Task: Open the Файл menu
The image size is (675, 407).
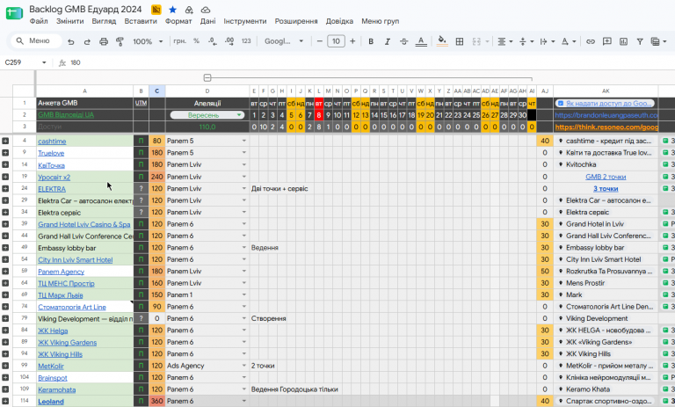Action: 39,21
